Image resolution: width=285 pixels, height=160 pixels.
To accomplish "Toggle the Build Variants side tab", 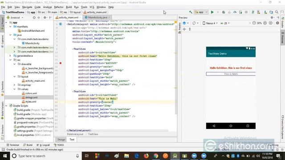I will tap(2, 110).
